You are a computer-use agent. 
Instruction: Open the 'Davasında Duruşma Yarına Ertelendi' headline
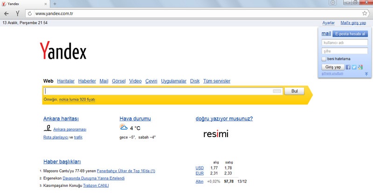coord(94,178)
